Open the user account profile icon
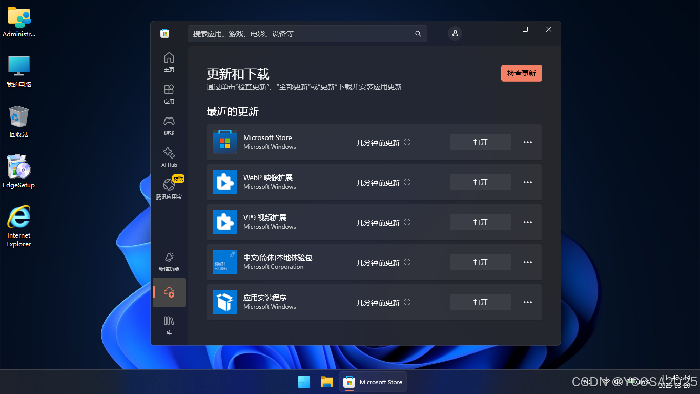The height and width of the screenshot is (394, 700). [x=455, y=33]
